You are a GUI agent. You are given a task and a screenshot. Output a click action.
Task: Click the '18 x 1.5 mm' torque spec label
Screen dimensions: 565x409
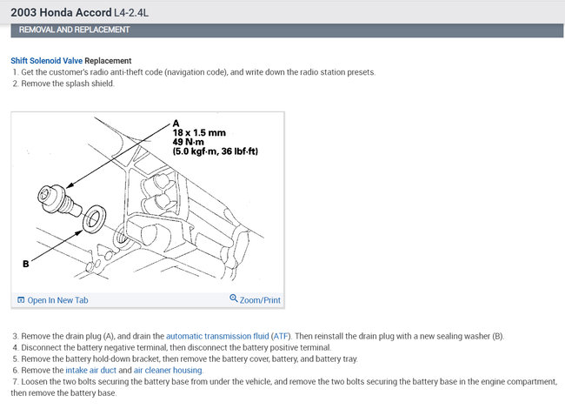[x=199, y=133]
